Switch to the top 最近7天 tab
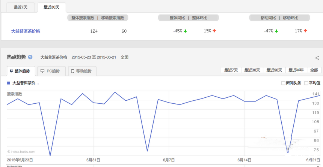 21,7
